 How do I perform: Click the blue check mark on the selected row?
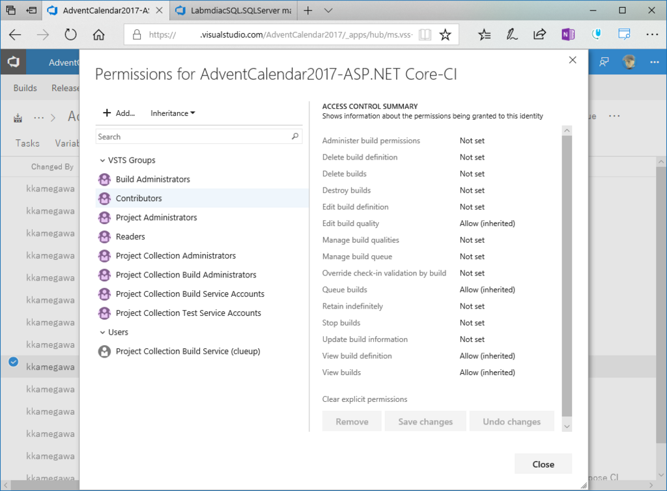click(13, 362)
